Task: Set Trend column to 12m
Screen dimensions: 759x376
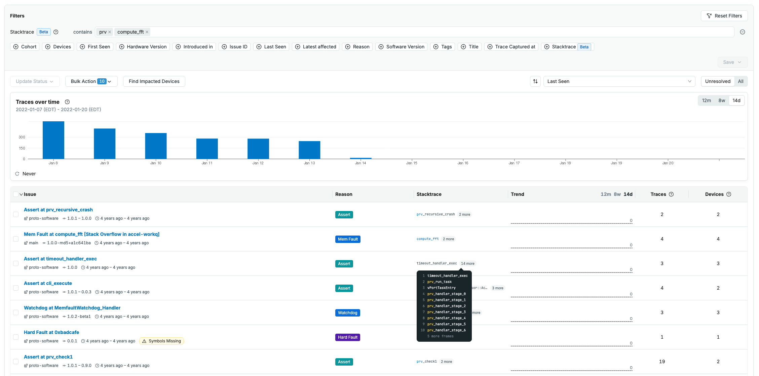Action: pyautogui.click(x=606, y=194)
